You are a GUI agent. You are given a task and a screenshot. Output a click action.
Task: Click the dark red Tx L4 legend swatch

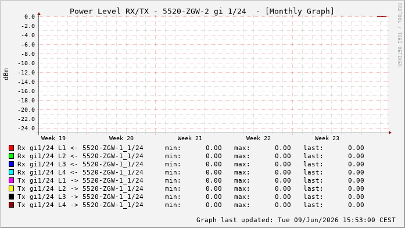coord(11,205)
